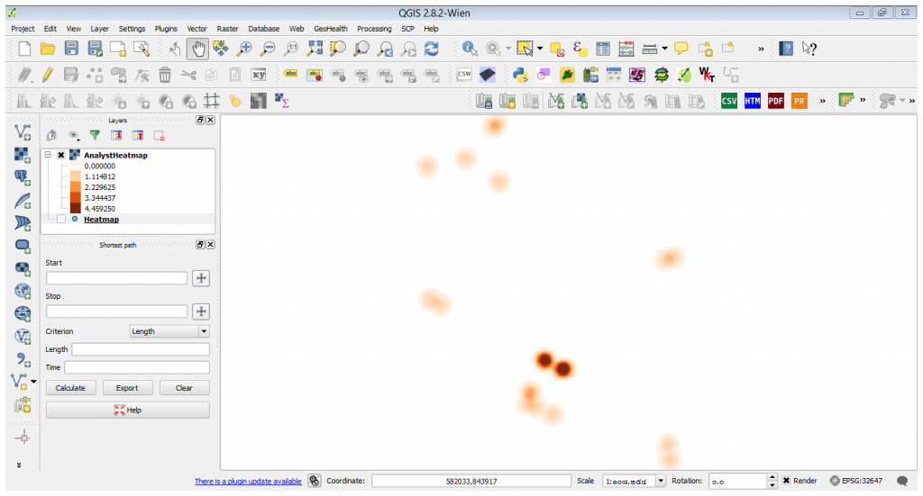Open the Raster menu
The image size is (923, 496).
pyautogui.click(x=228, y=29)
